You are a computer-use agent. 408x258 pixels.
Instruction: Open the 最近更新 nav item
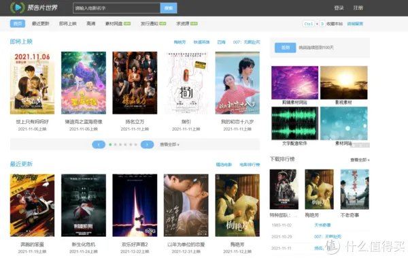tap(40, 23)
